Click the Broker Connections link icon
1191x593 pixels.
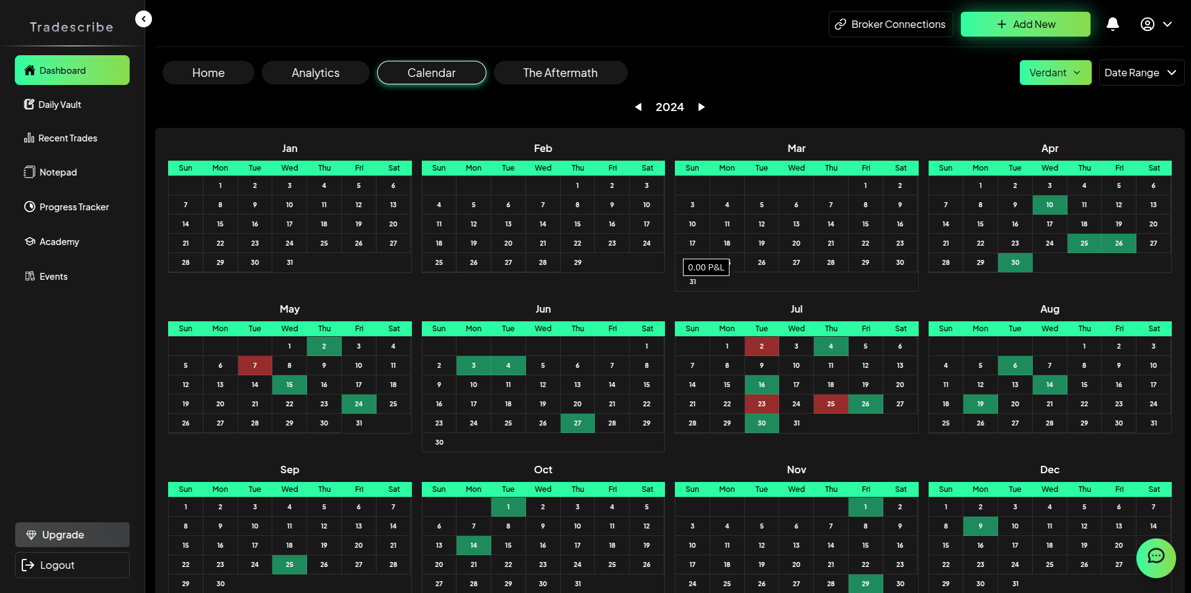(841, 24)
